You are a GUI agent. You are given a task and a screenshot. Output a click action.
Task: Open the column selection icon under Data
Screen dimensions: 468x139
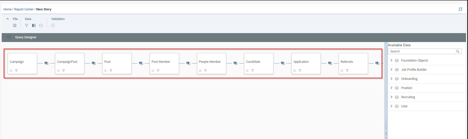point(34,25)
